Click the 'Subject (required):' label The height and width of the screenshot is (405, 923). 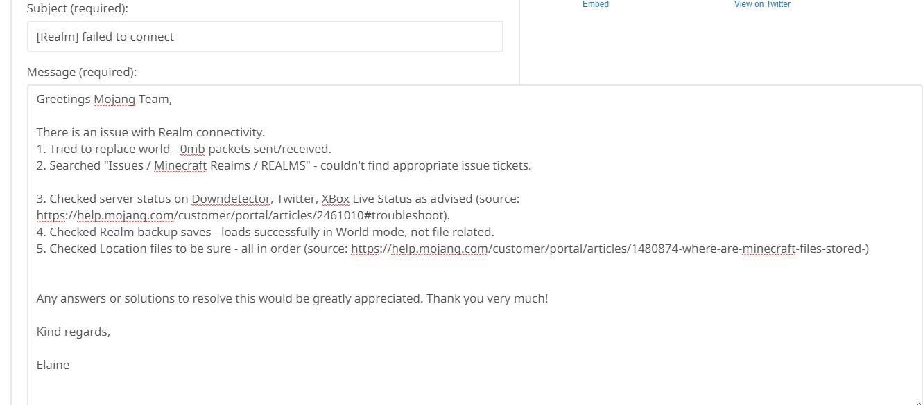coord(78,9)
